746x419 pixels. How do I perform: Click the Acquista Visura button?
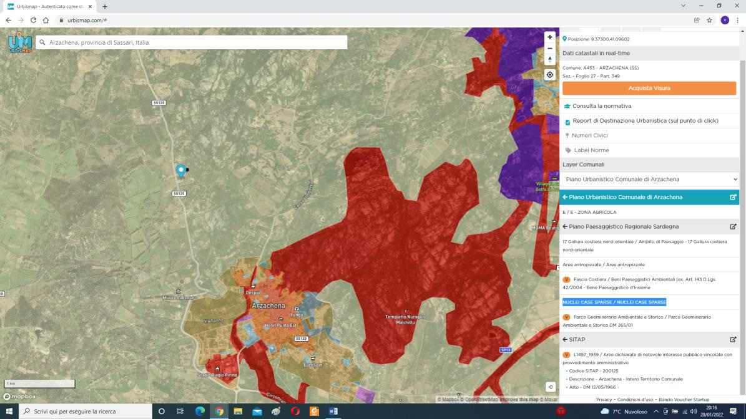tap(649, 89)
